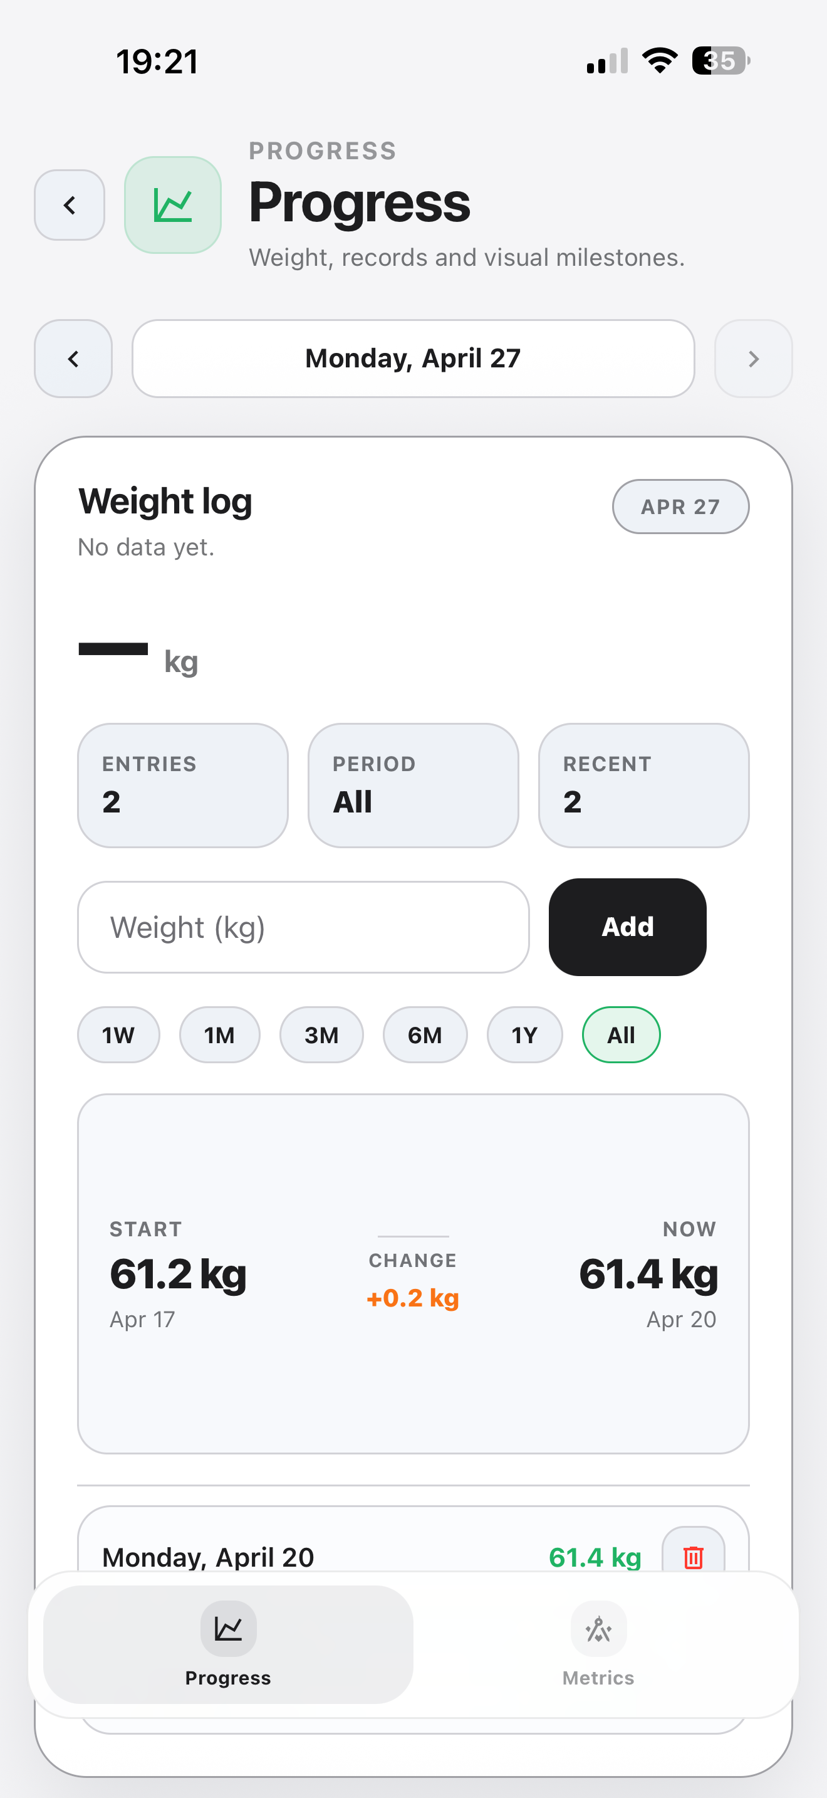
Task: Enable the All time range filter
Action: tap(621, 1035)
